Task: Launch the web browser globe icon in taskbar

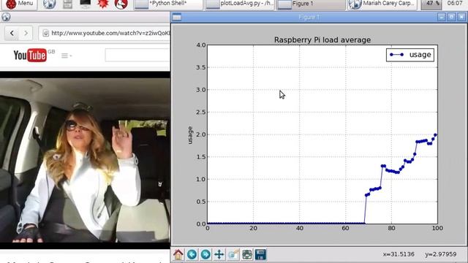Action: pos(50,4)
